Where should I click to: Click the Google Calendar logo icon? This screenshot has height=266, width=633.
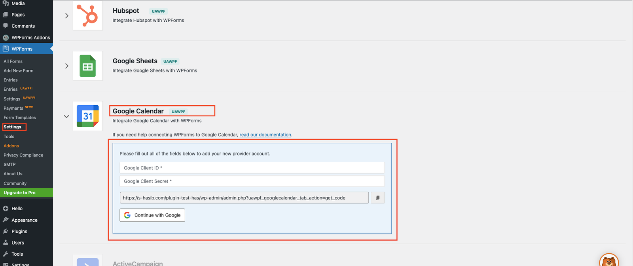[87, 116]
